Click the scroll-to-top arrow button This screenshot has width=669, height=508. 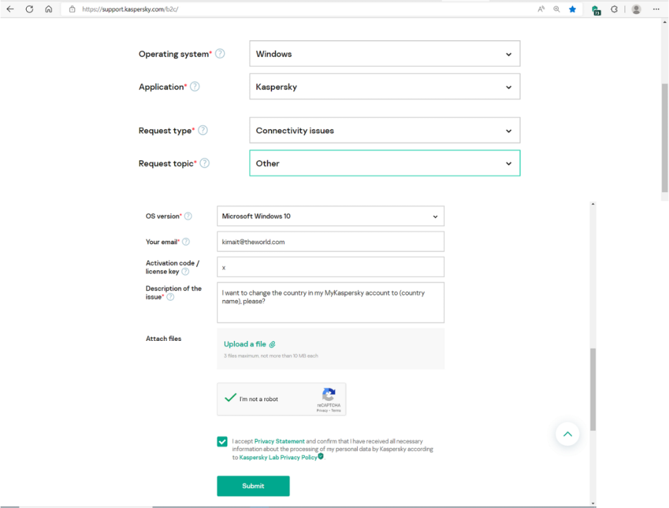[567, 434]
